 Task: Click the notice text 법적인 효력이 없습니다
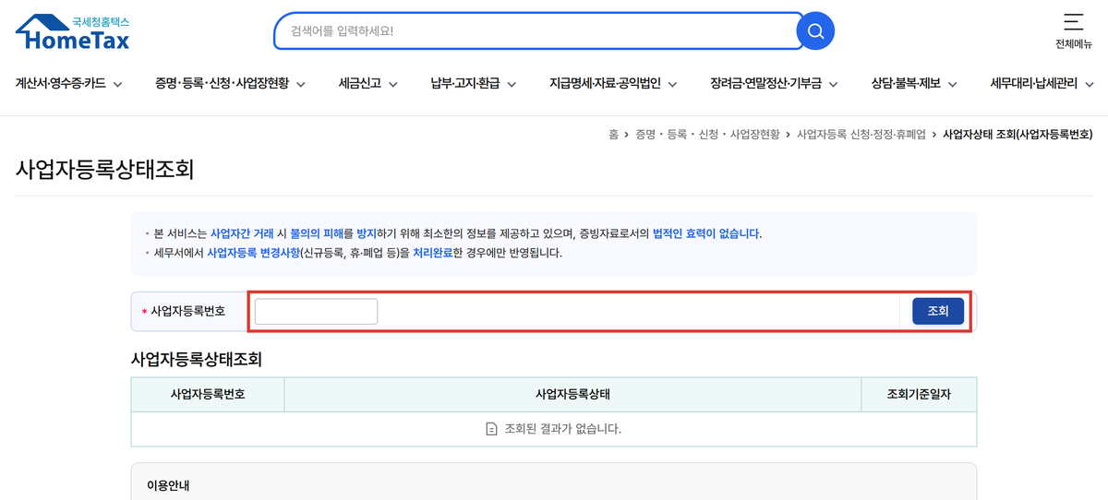click(707, 232)
